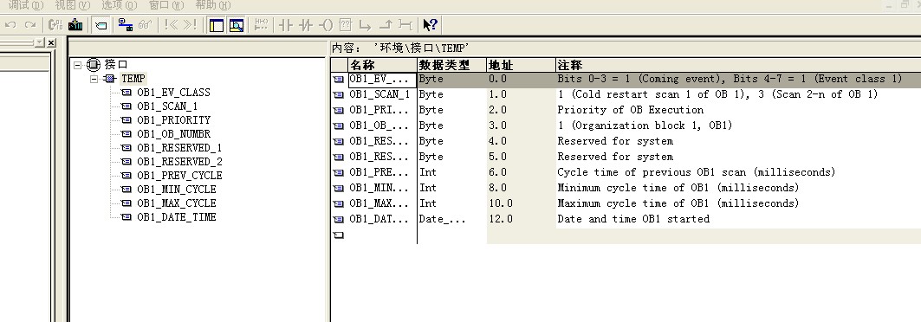Click the Download to PLC icon
The height and width of the screenshot is (322, 921).
[75, 24]
